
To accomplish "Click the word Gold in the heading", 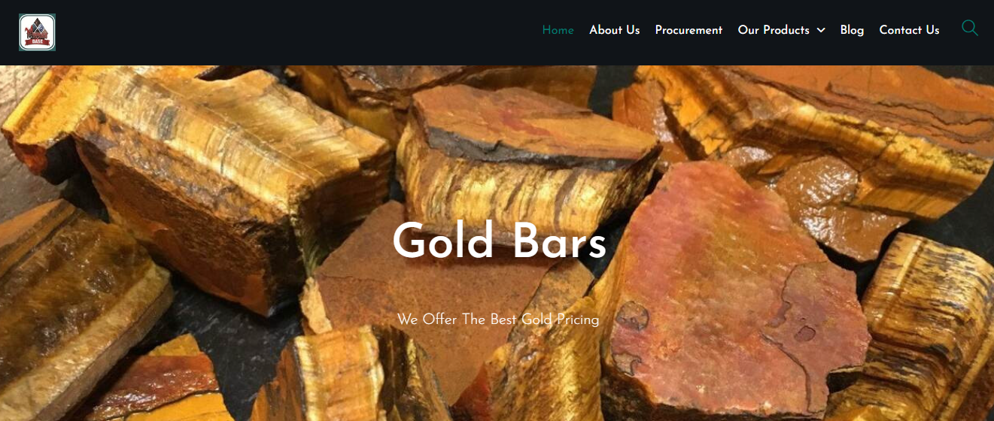I will (443, 241).
